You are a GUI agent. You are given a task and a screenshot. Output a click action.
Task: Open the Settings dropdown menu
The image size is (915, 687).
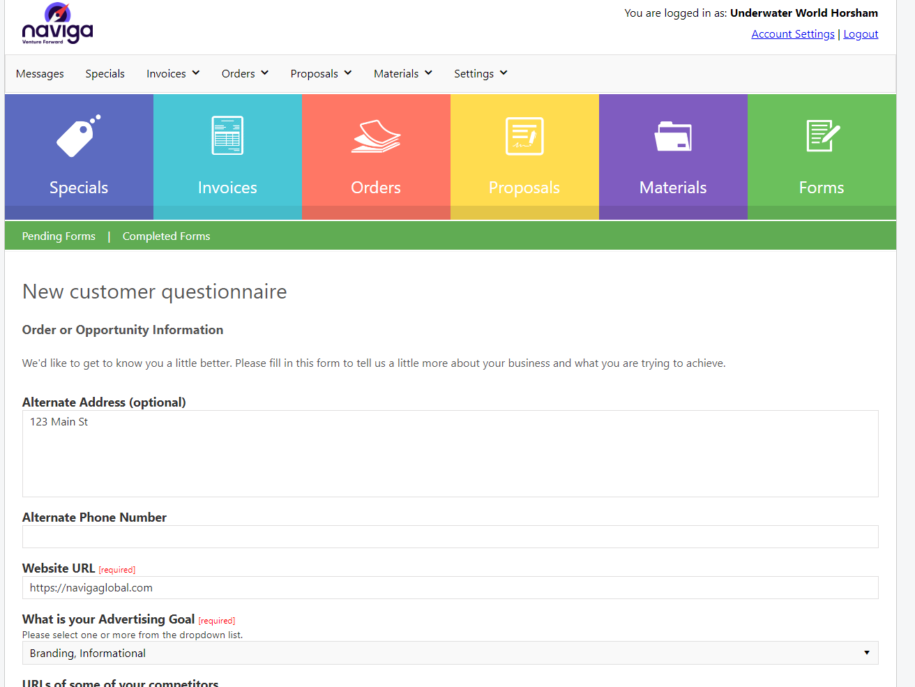coord(481,73)
